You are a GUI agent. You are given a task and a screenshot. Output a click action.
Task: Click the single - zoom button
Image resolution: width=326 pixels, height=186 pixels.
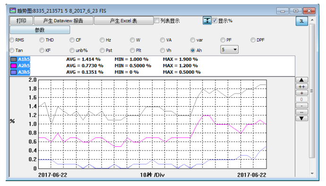pos(302,106)
